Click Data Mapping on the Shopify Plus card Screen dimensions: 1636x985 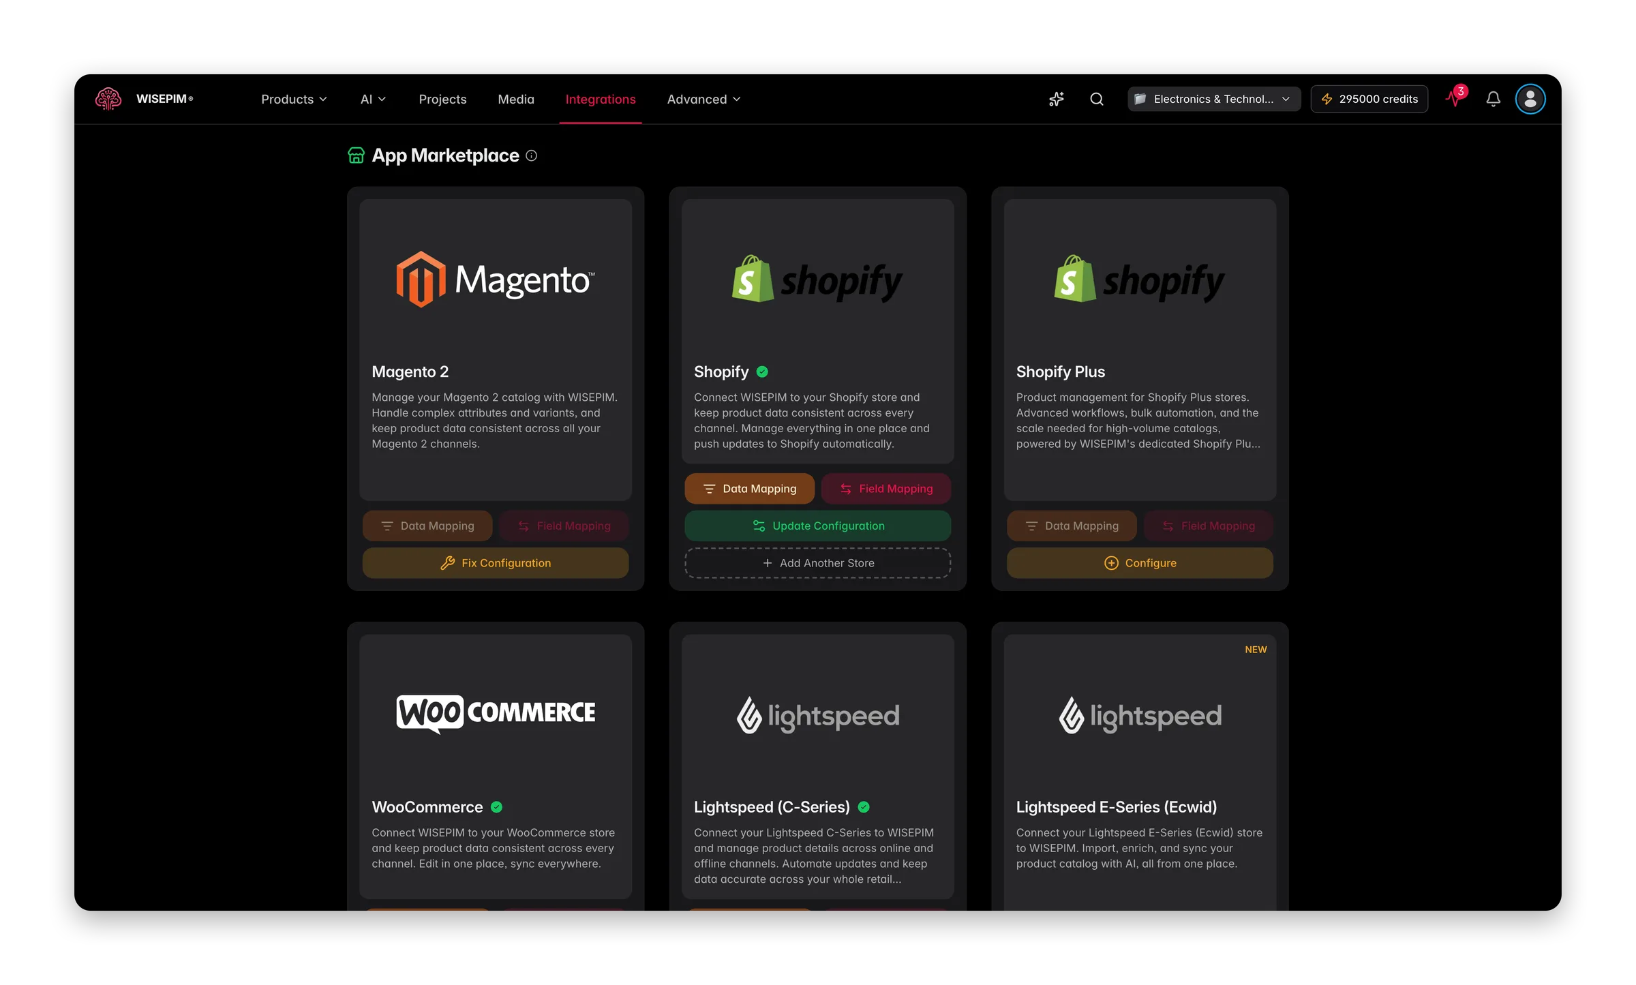[1072, 526]
